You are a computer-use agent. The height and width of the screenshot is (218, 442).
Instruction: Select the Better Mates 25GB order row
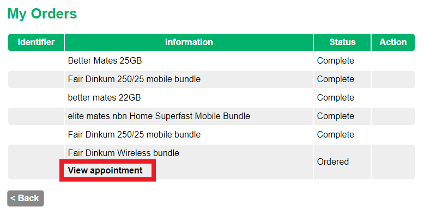coord(105,61)
